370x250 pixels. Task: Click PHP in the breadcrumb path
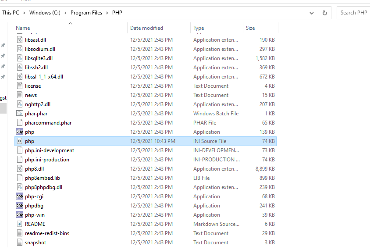pyautogui.click(x=117, y=13)
